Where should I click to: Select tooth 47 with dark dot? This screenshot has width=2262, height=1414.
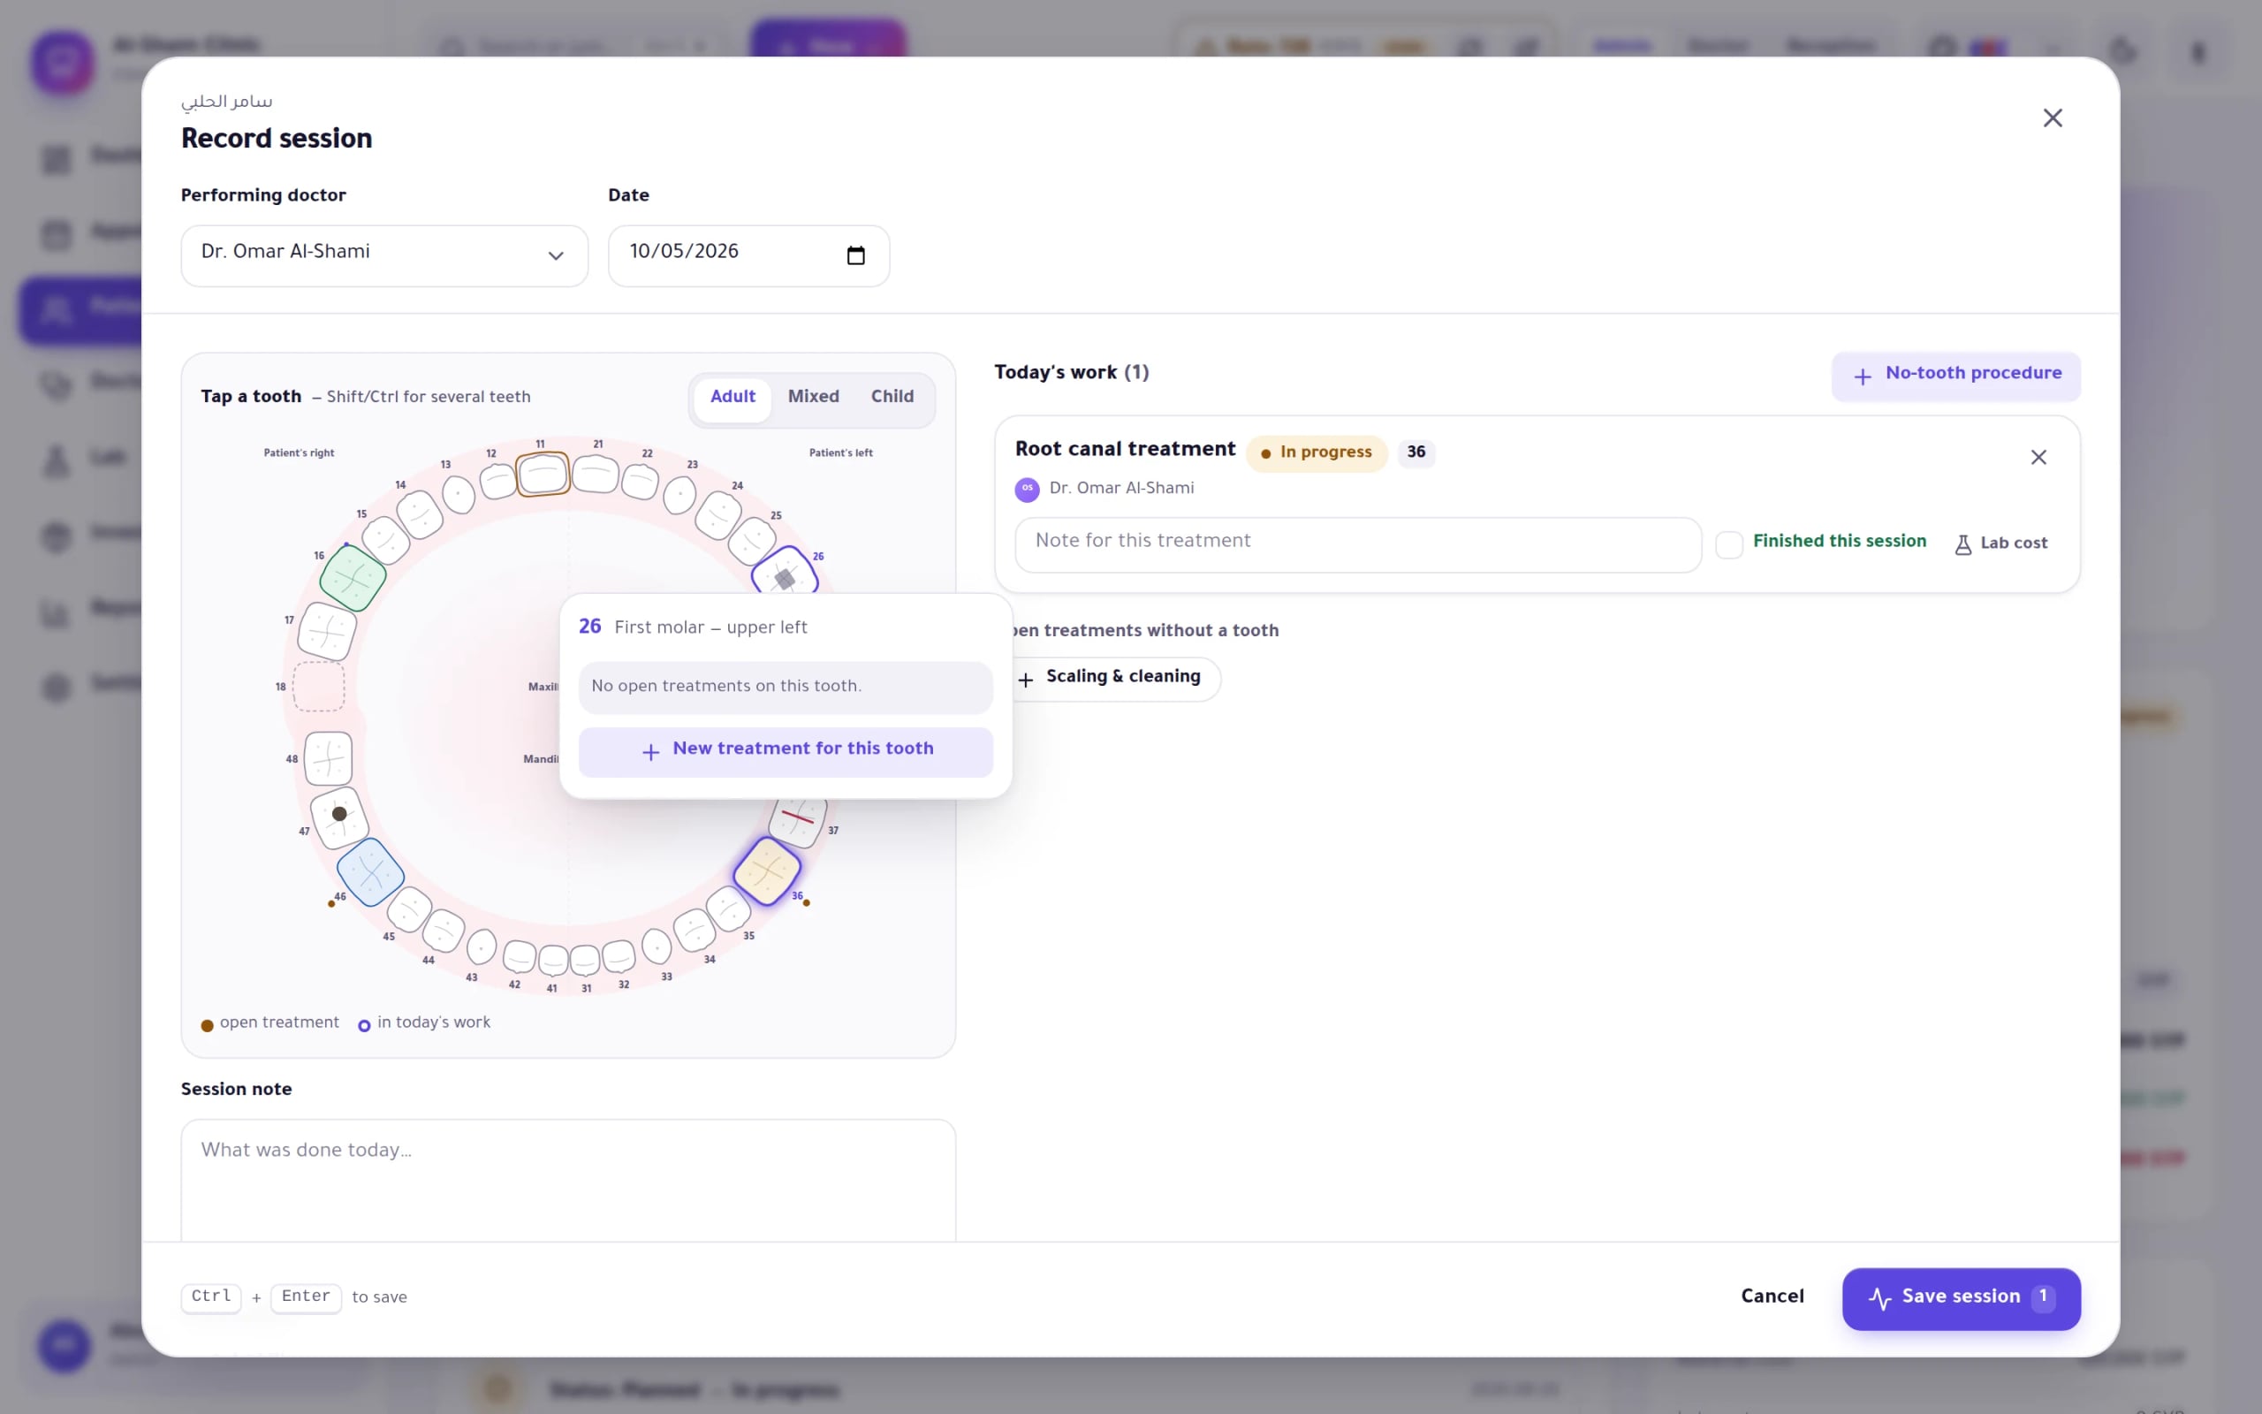(x=339, y=817)
